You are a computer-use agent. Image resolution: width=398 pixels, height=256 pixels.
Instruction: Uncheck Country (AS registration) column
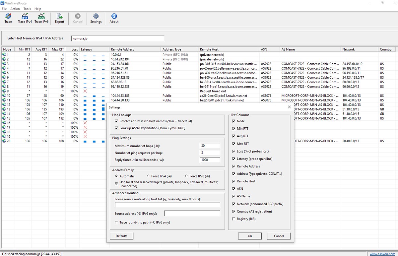click(x=234, y=212)
